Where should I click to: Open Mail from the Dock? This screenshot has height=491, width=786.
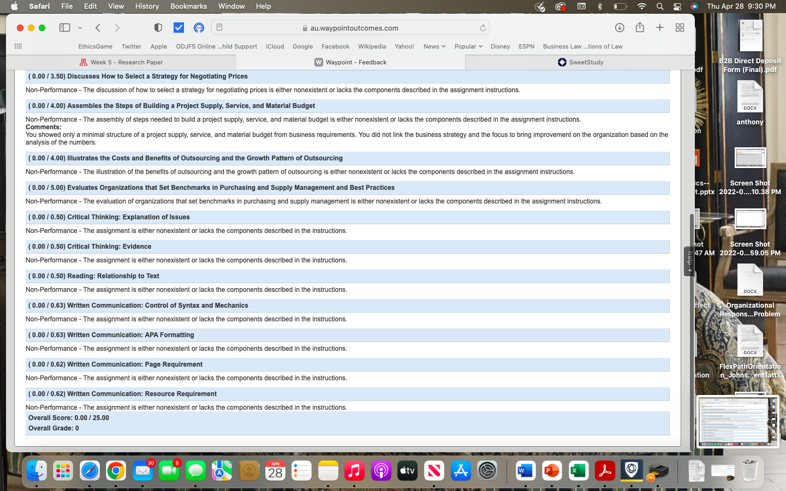pos(142,470)
